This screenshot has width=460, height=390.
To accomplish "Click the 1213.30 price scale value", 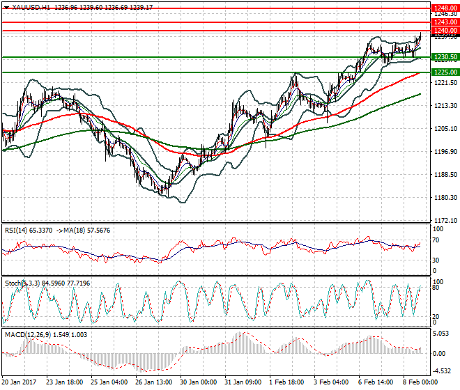I will tap(445, 106).
